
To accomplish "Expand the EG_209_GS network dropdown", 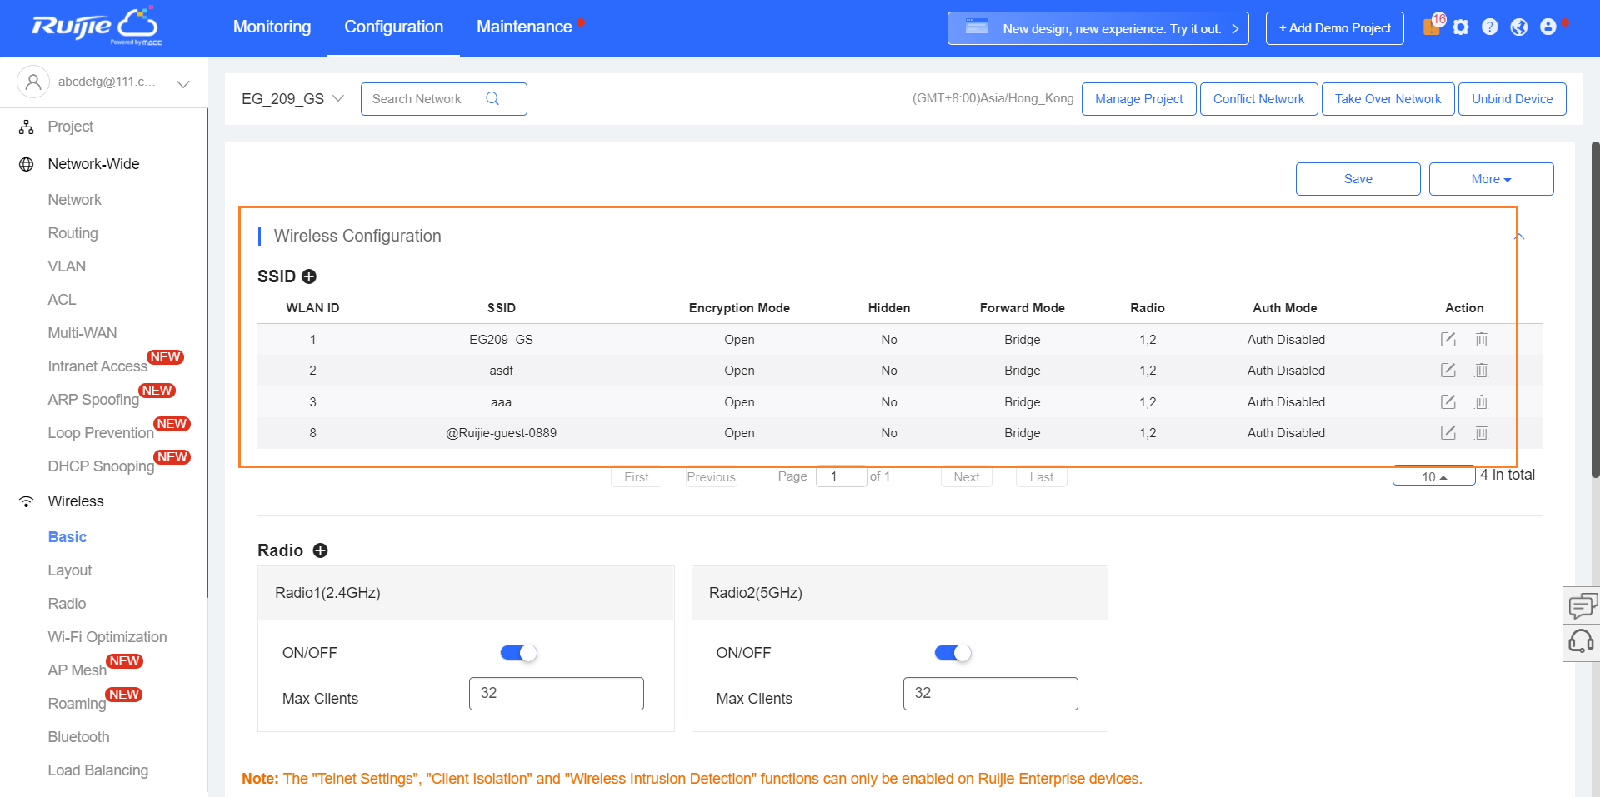I will pos(292,99).
